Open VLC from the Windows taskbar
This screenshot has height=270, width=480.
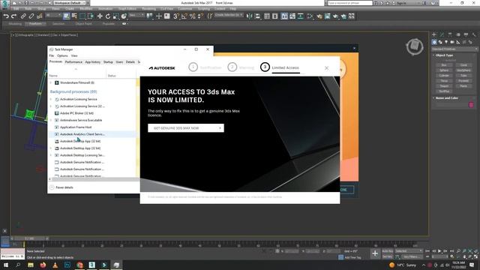pos(55,265)
